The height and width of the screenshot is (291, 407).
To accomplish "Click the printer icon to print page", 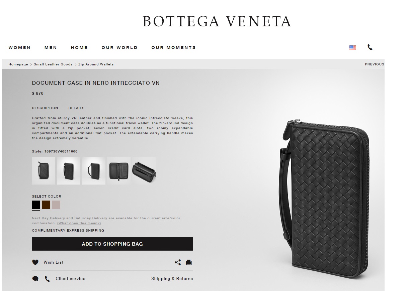I will [x=189, y=262].
